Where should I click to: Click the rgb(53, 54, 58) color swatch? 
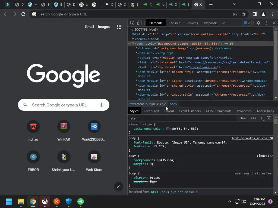(x=168, y=129)
